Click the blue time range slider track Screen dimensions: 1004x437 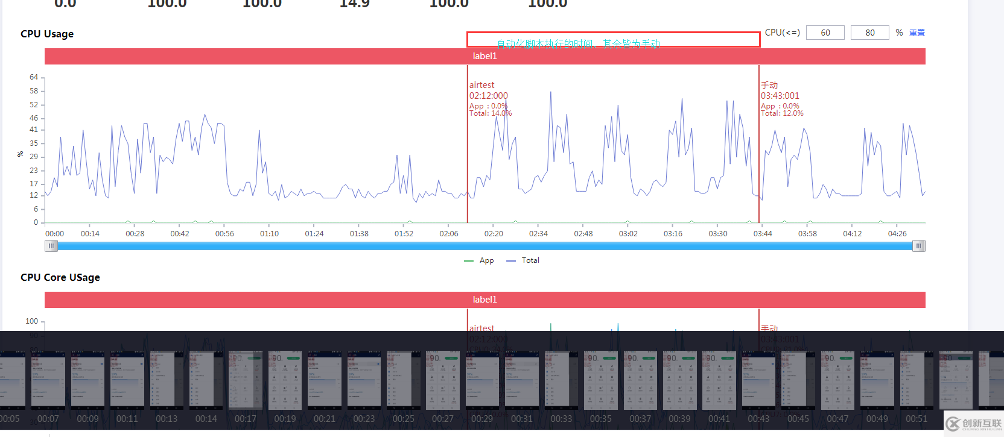(485, 246)
